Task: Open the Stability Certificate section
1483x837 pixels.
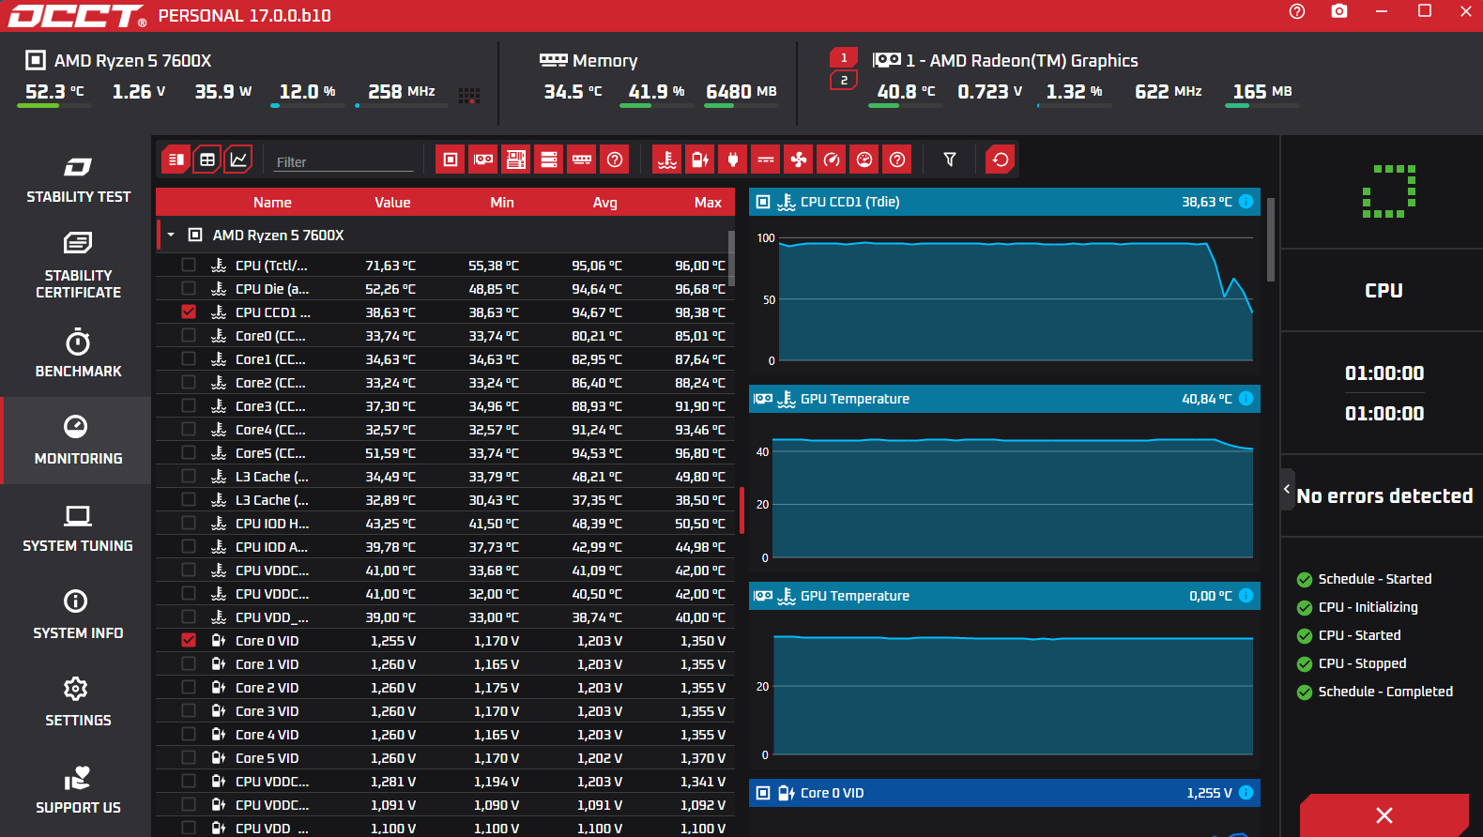Action: 77,266
